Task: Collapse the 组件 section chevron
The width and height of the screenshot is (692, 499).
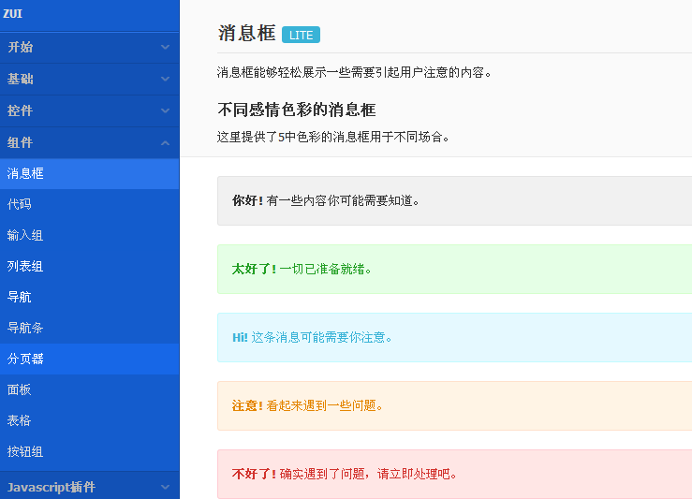Action: click(165, 142)
